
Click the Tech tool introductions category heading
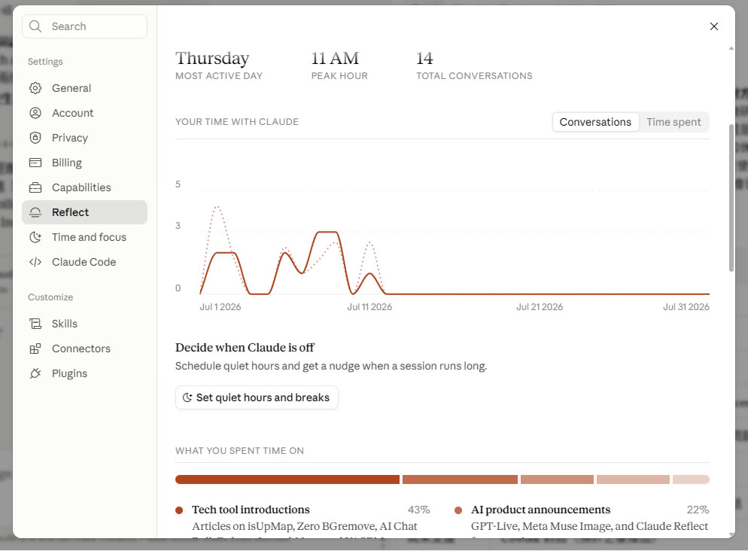click(251, 510)
